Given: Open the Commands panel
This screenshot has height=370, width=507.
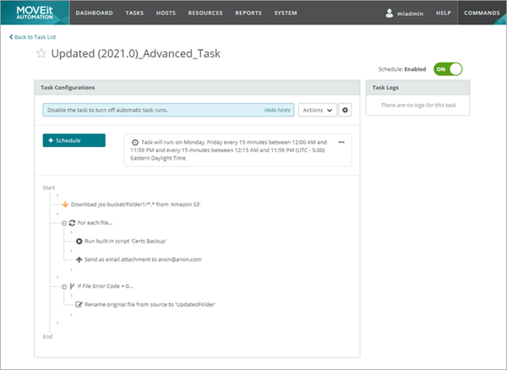Looking at the screenshot, I should point(482,13).
